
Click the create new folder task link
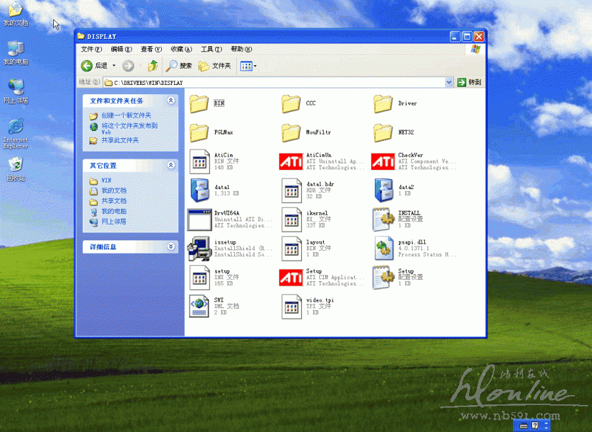pyautogui.click(x=125, y=115)
